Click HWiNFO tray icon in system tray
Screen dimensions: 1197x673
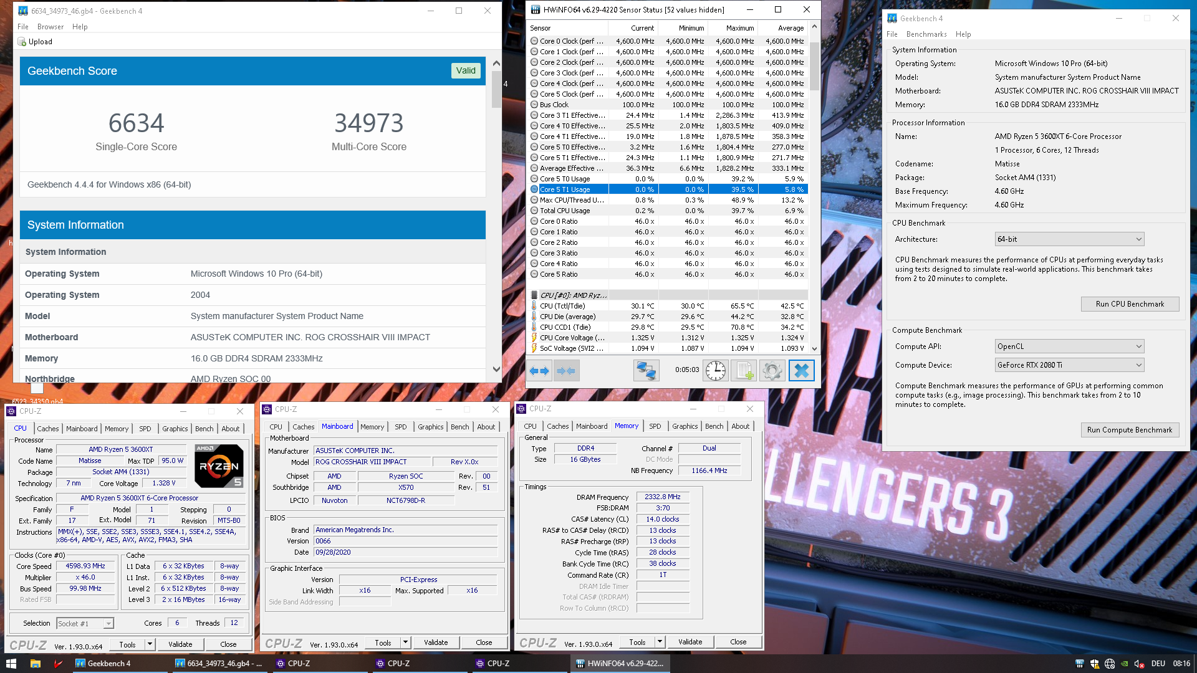pos(1080,664)
